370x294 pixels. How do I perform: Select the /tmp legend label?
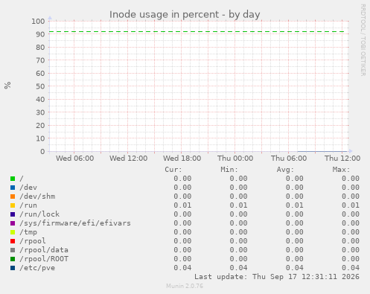click(28, 232)
